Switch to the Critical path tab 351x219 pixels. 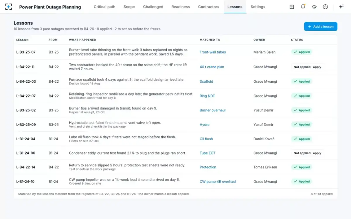pyautogui.click(x=104, y=7)
